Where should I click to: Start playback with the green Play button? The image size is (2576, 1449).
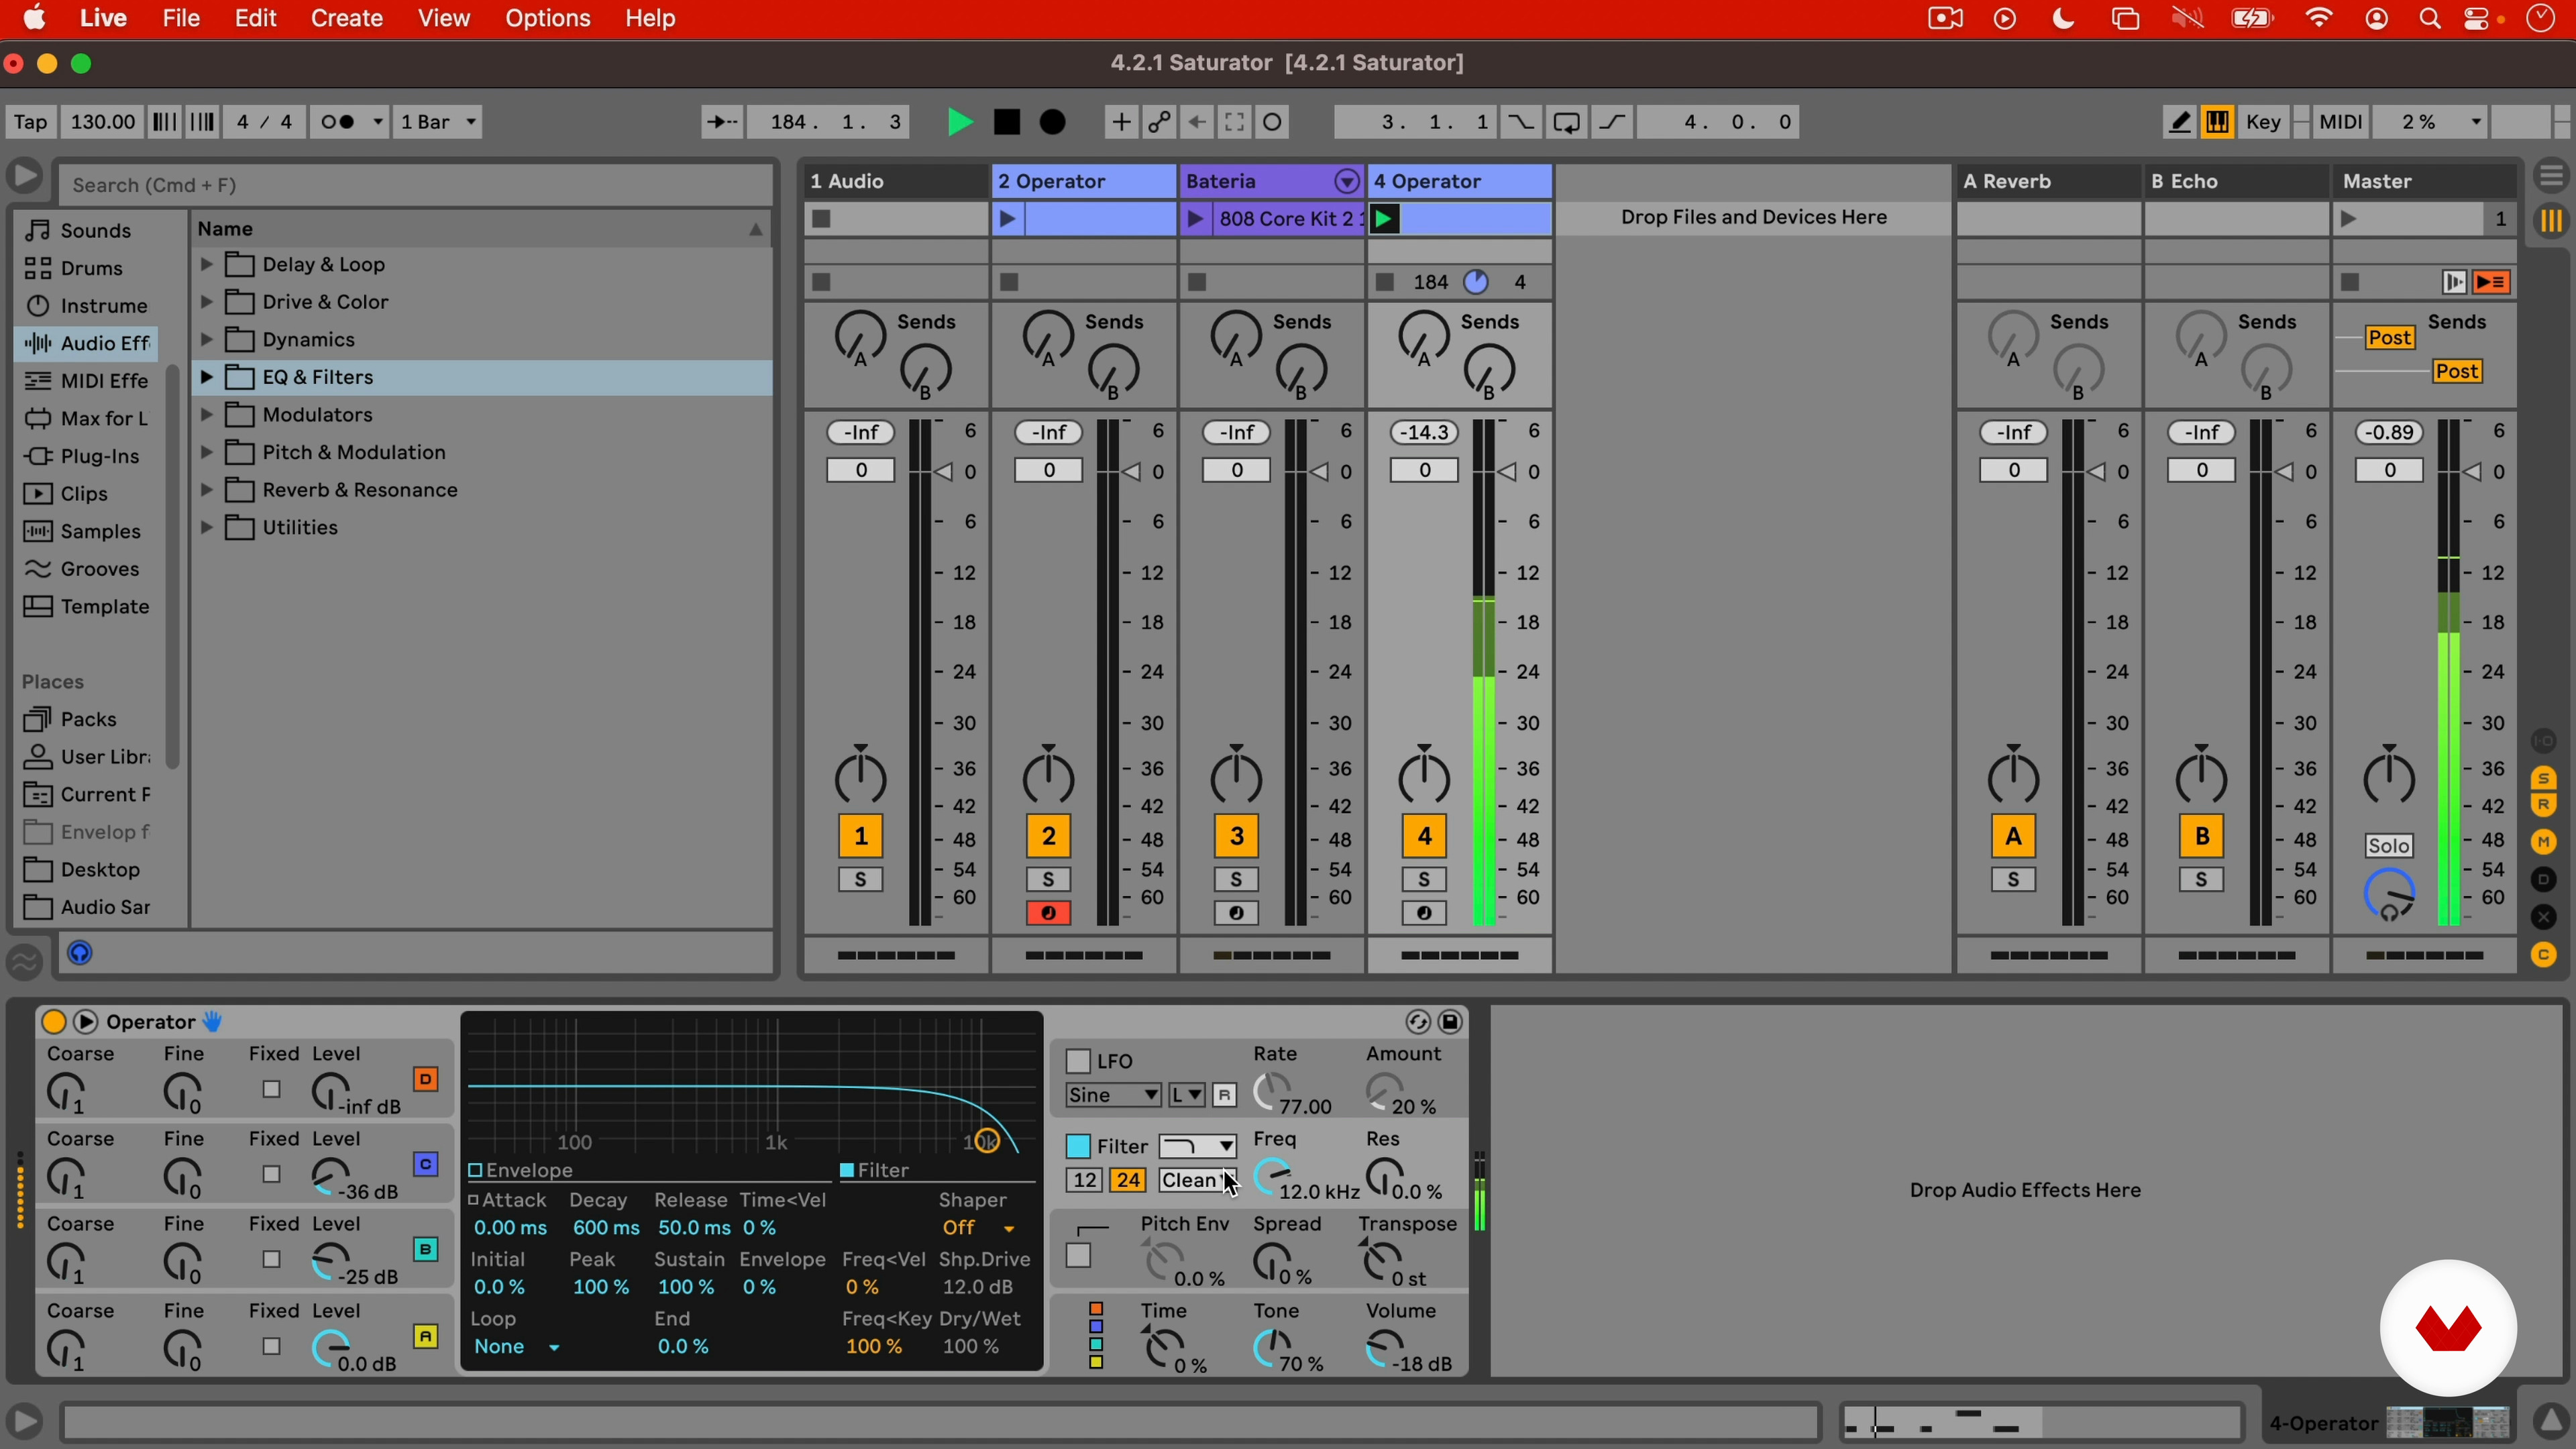point(960,122)
